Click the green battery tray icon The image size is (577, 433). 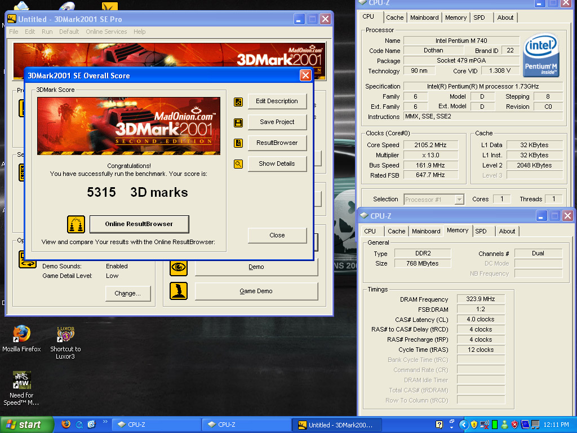(495, 425)
